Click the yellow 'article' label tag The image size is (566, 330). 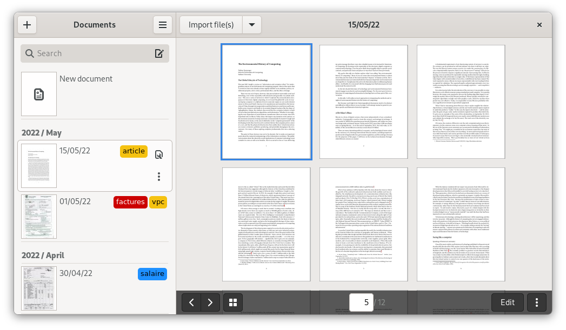[134, 151]
